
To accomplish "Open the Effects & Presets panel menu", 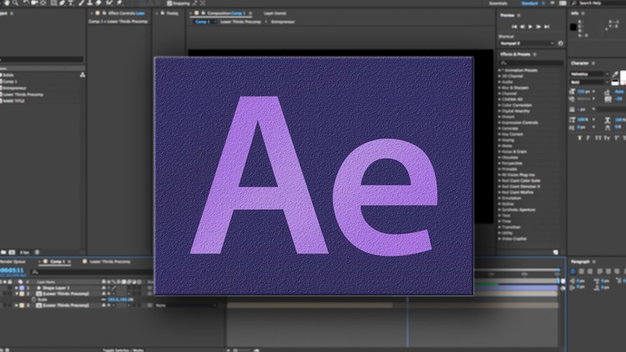I will 535,54.
